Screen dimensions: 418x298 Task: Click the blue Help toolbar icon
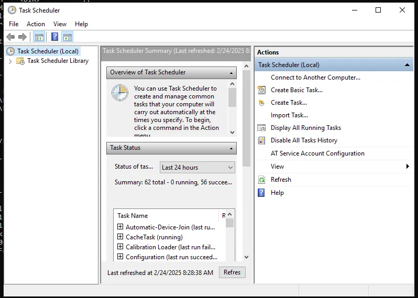click(54, 37)
